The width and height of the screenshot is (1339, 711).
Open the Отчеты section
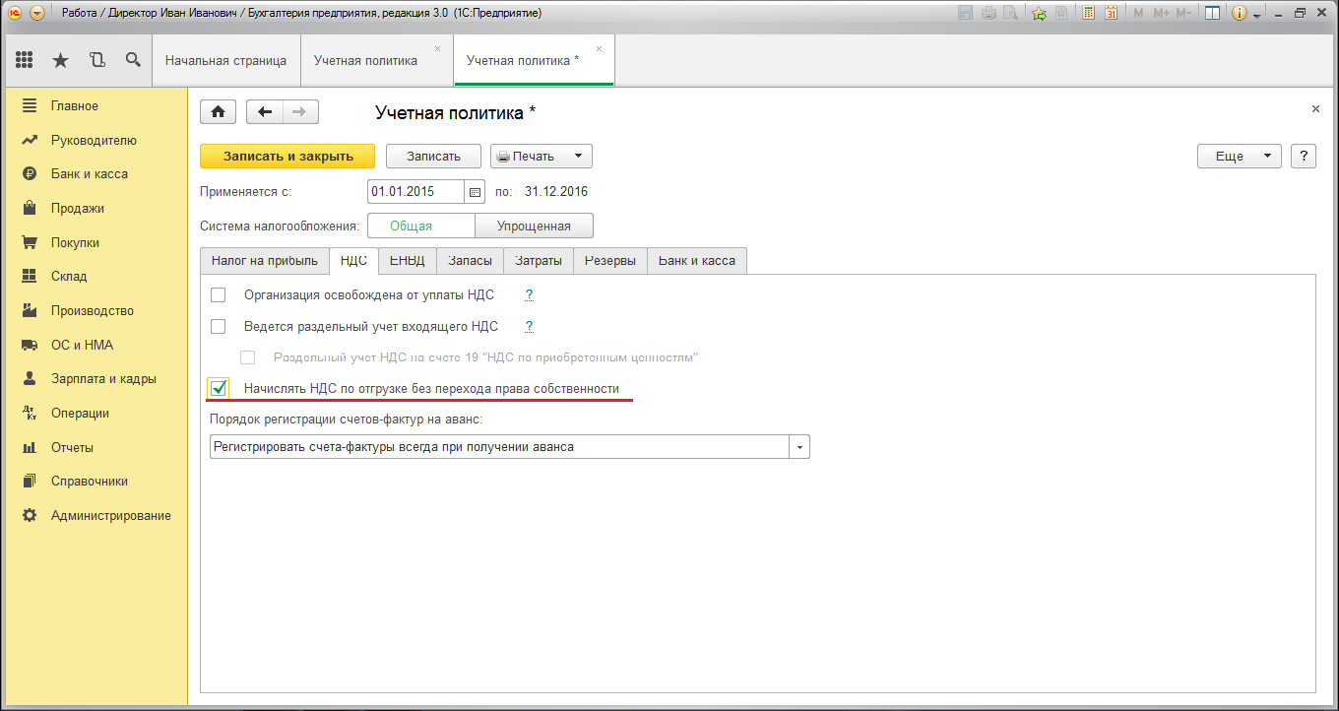pos(72,447)
